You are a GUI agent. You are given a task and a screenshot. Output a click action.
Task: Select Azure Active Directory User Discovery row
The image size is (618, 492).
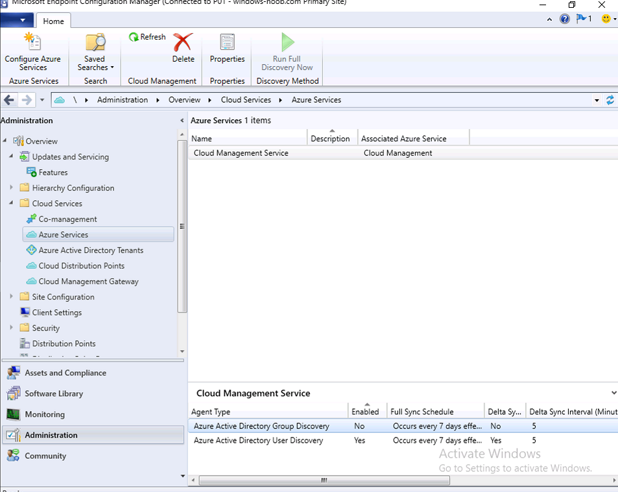(403, 440)
